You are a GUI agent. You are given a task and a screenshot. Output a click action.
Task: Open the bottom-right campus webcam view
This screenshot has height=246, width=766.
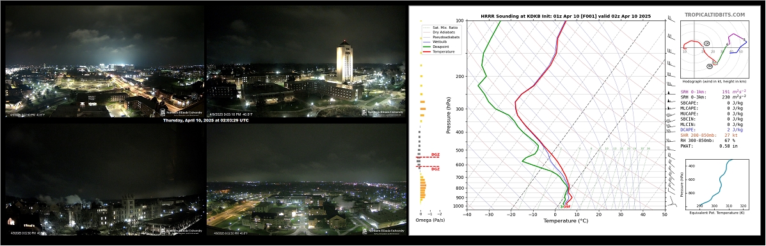pyautogui.click(x=307, y=180)
